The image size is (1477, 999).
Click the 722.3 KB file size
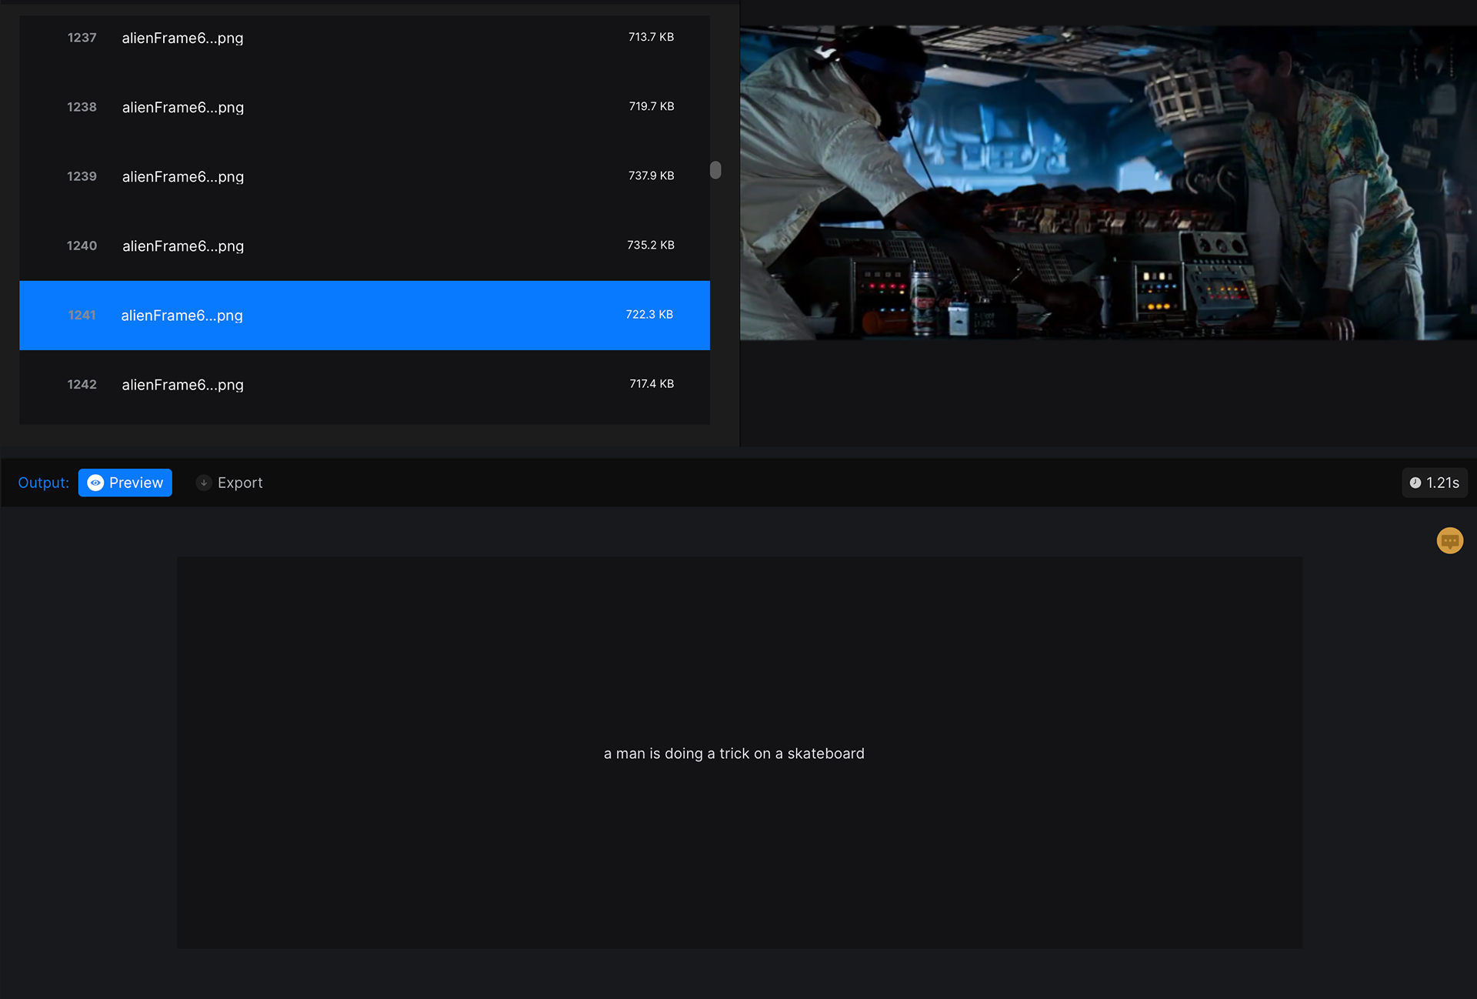tap(649, 314)
